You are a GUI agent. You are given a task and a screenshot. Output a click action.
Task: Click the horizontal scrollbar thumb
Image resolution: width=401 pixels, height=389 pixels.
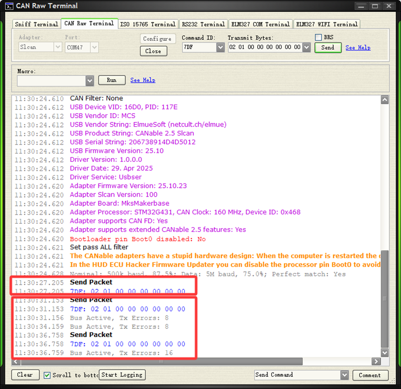click(162, 361)
